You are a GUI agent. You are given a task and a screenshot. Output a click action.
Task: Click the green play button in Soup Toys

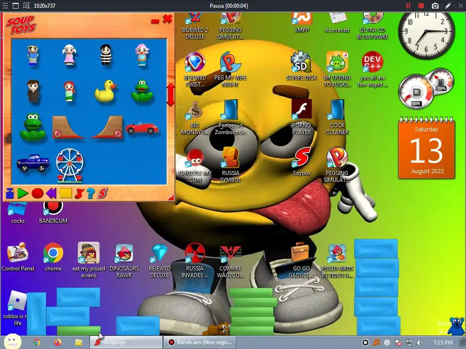click(x=23, y=194)
